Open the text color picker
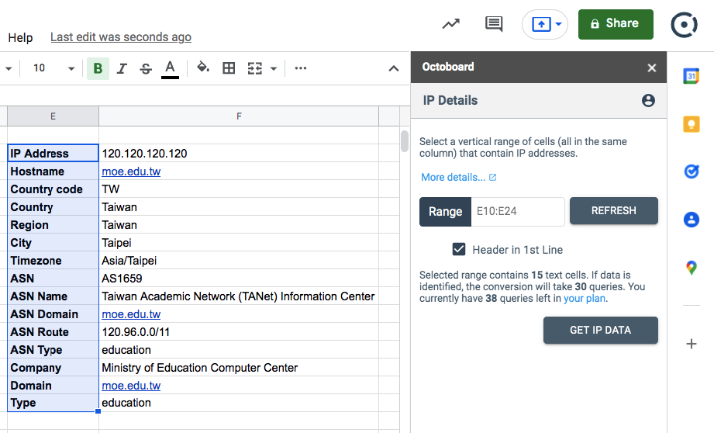Image resolution: width=714 pixels, height=433 pixels. tap(170, 68)
